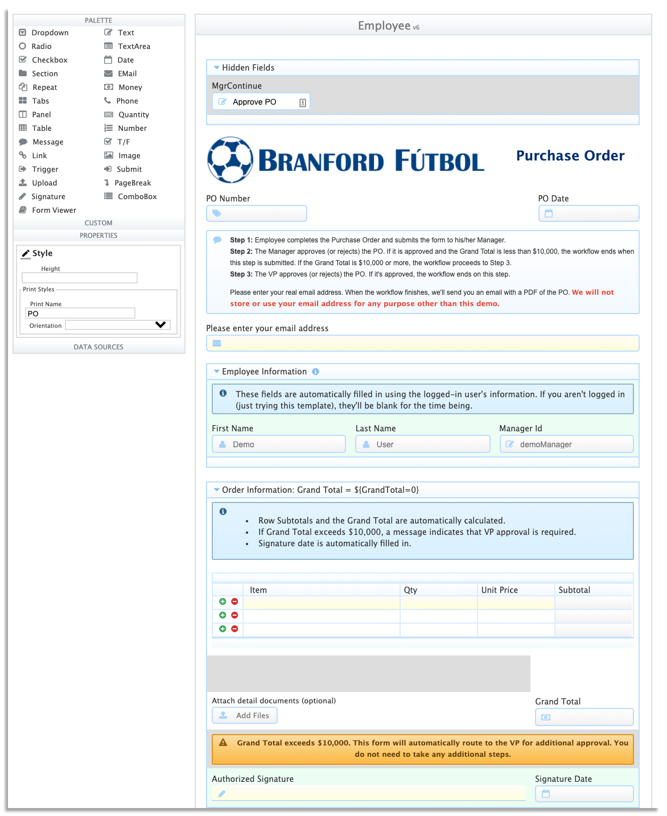
Task: Select the Purchase Order heading text
Action: click(570, 155)
